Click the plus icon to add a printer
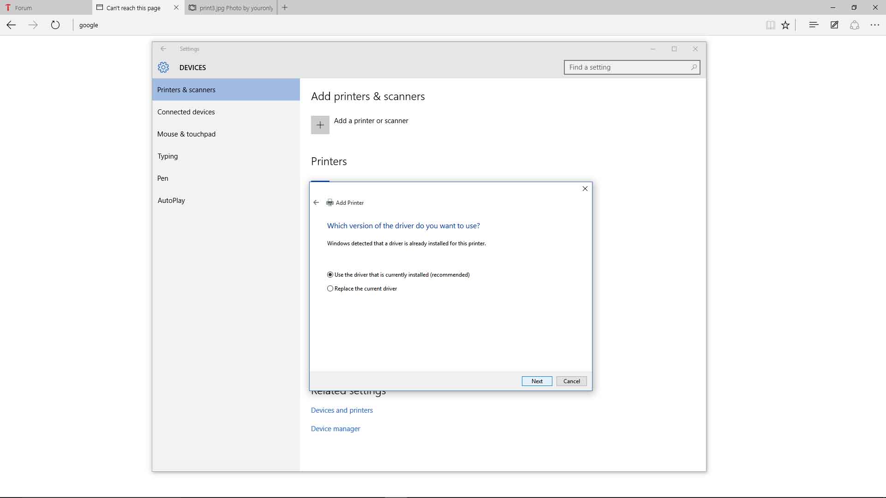The image size is (886, 498). pos(320,125)
